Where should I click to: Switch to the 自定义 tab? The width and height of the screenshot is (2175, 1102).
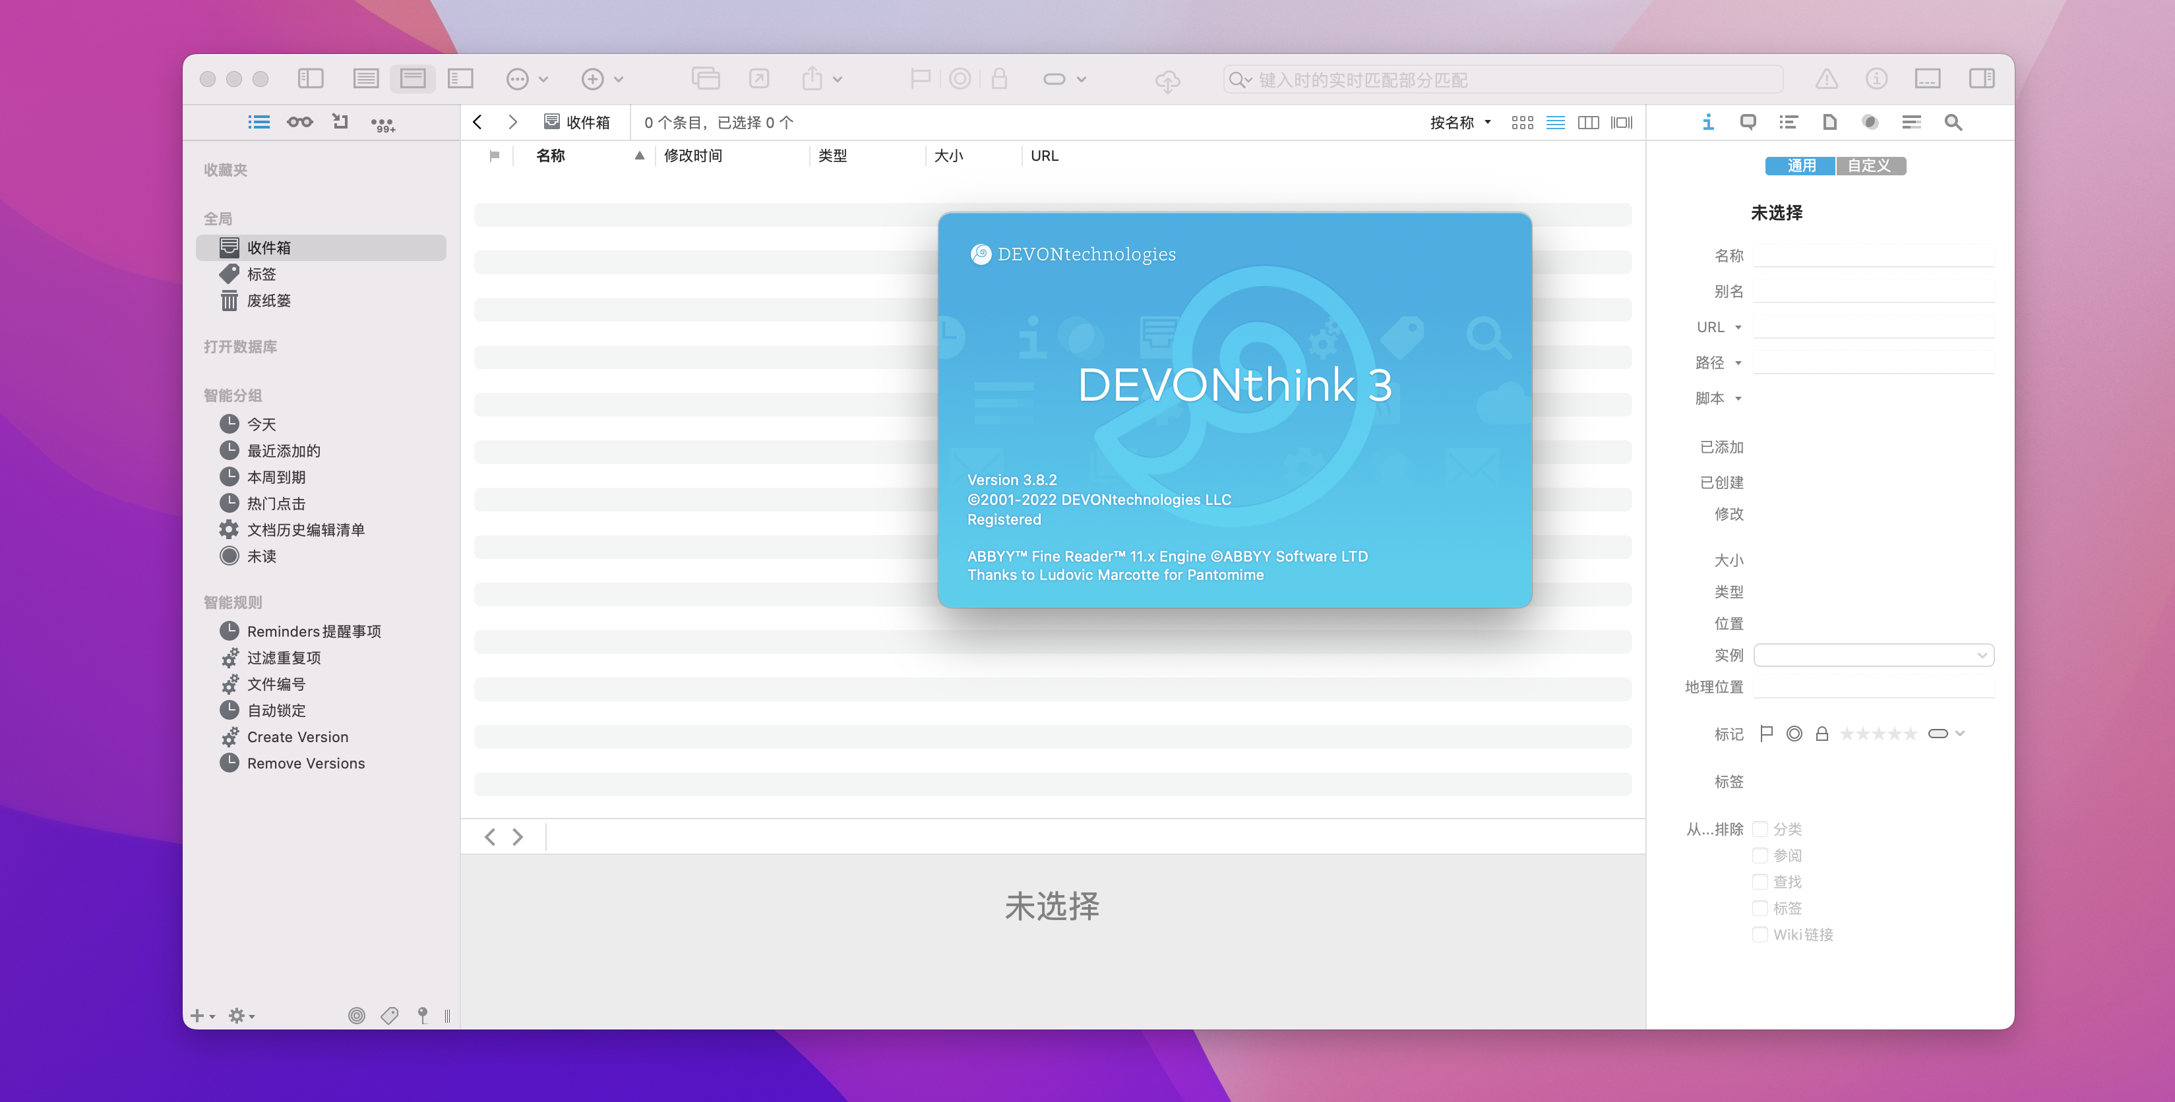(1870, 165)
